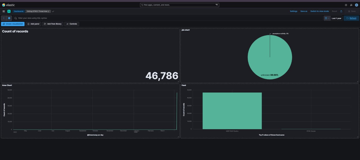Open the Last 1 year time picker
The height and width of the screenshot is (160, 360).
click(x=337, y=18)
